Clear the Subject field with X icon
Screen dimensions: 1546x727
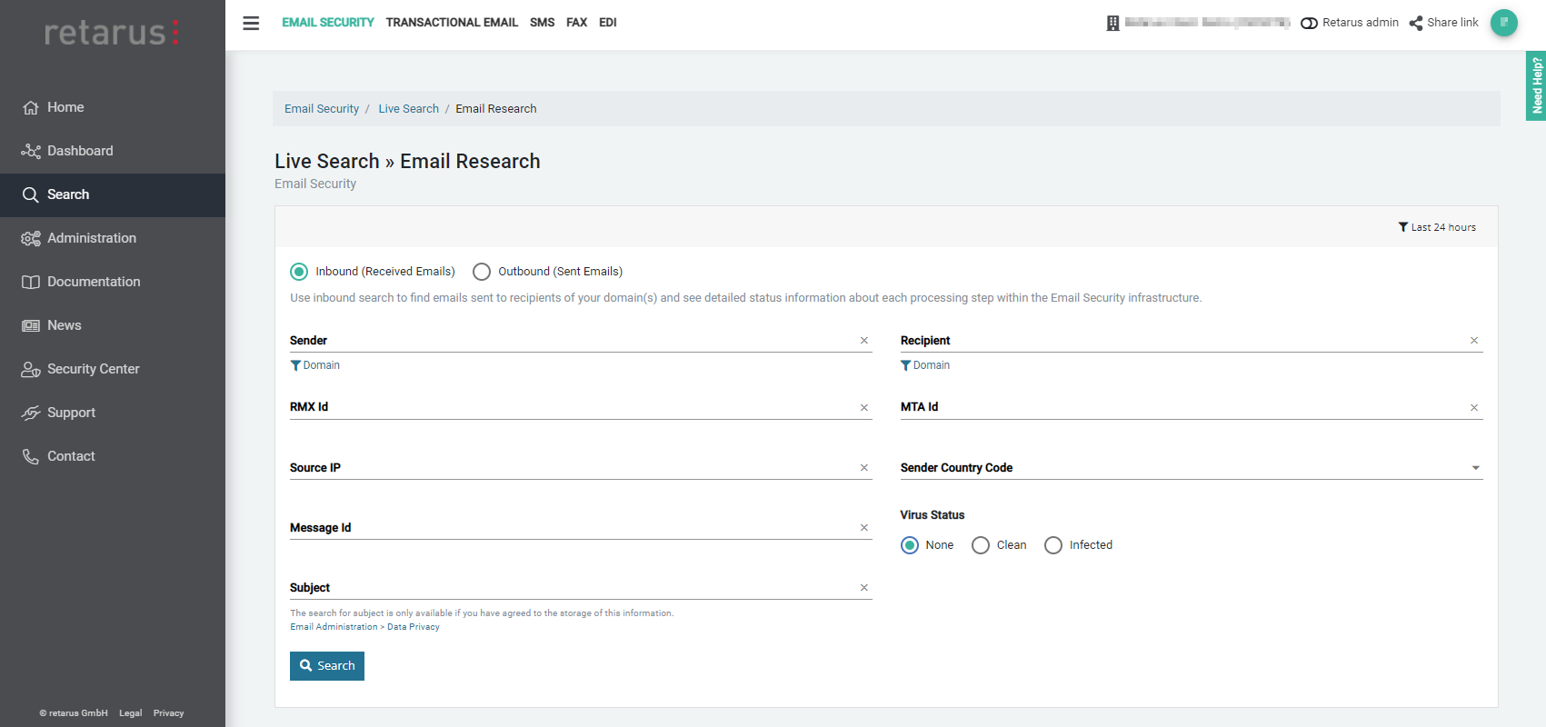coord(864,588)
